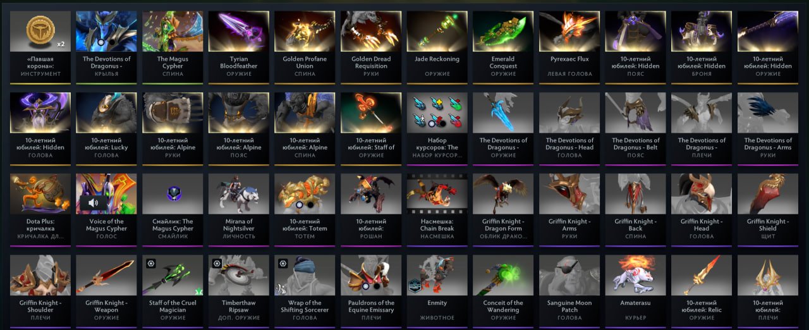The image size is (809, 330).
Task: Select the Enmity животное item
Action: click(x=437, y=291)
